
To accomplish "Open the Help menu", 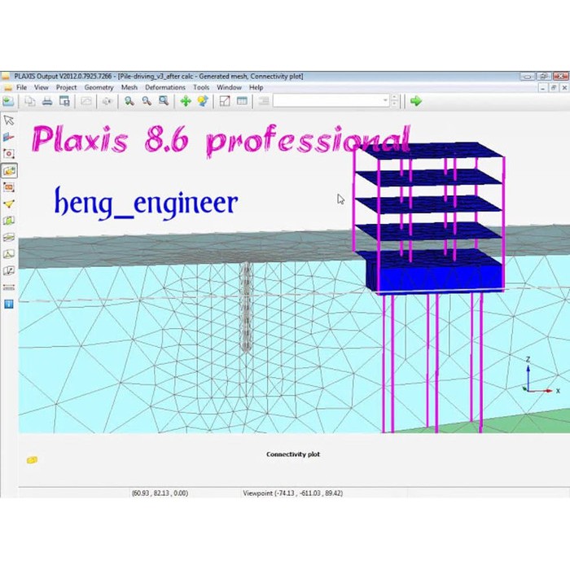I will [256, 88].
